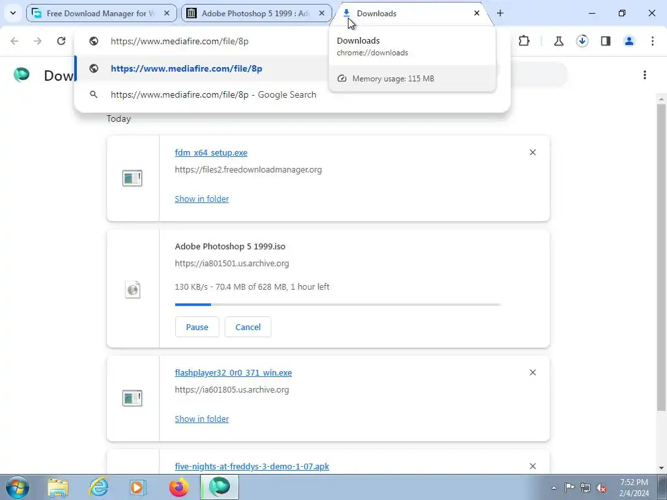Open Action Center flag icon
Viewport: 667px width, 500px height.
coord(569,488)
